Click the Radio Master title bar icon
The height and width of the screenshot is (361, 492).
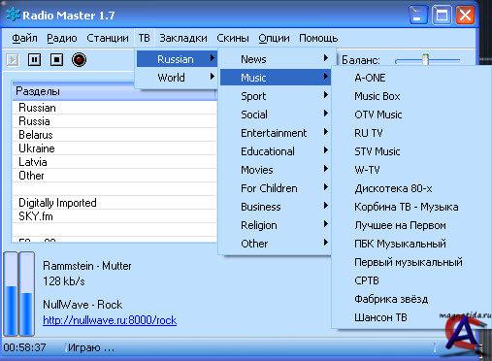(13, 15)
